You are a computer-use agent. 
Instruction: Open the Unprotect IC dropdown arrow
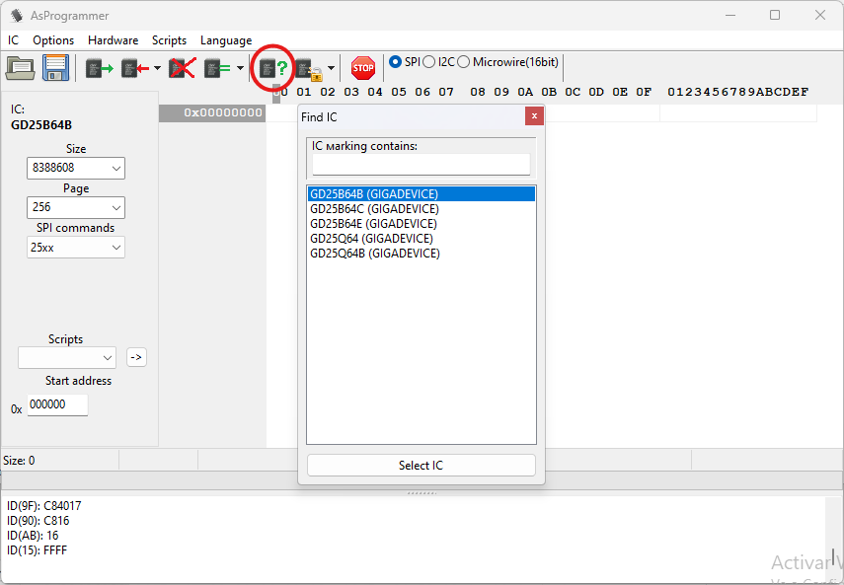(331, 68)
